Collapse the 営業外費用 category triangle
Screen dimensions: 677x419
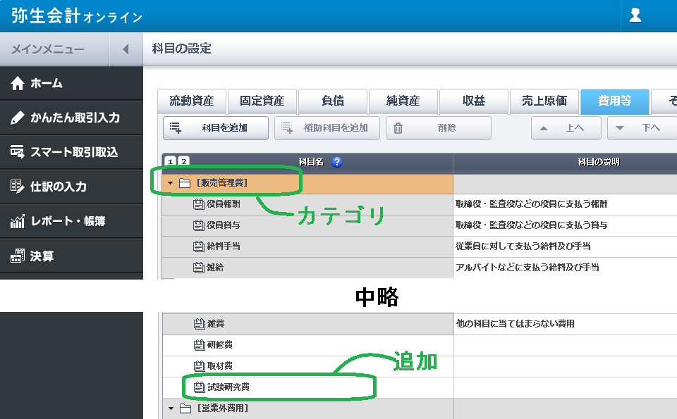click(x=171, y=408)
